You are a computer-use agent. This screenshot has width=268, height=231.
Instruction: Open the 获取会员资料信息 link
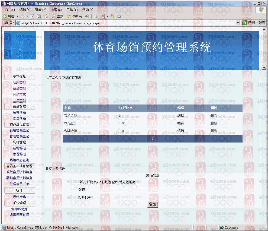coord(19,172)
